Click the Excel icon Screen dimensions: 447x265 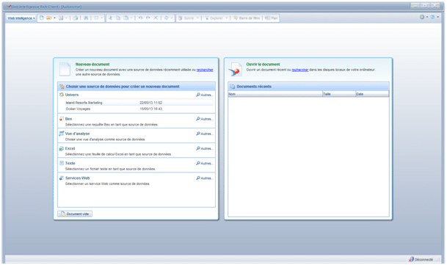(62, 148)
